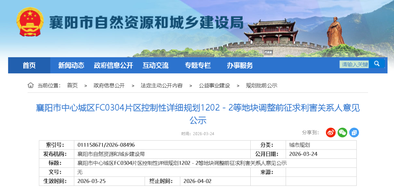Open the 新闻动态 menu
The height and width of the screenshot is (192, 394).
click(71, 65)
